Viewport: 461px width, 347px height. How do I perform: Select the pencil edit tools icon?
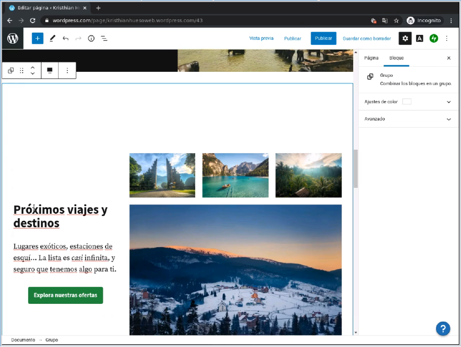click(53, 39)
